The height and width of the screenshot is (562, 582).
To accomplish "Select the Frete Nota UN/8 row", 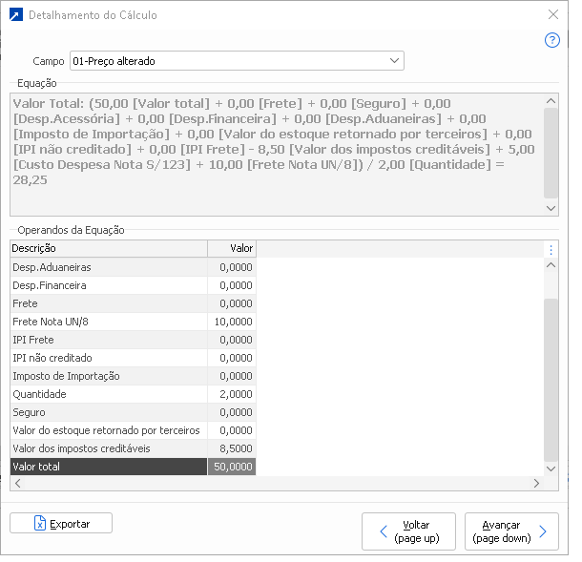I will point(133,322).
